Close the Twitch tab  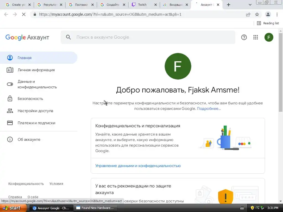tap(156, 5)
